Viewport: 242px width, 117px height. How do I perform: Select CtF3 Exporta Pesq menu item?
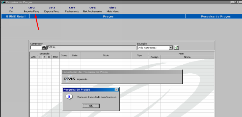pyautogui.click(x=52, y=9)
